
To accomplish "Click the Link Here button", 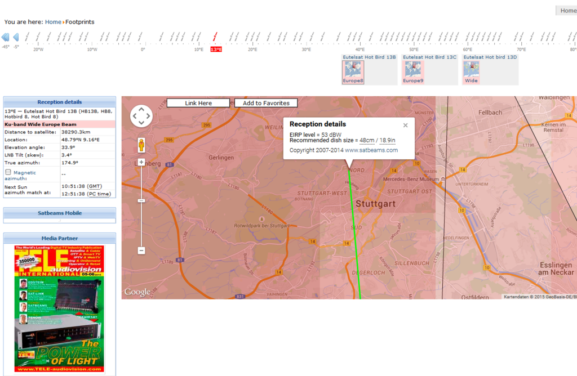I will pyautogui.click(x=198, y=103).
